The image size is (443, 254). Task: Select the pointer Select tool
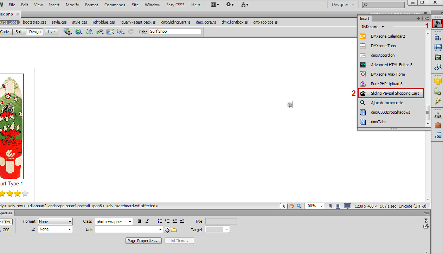coord(284,206)
